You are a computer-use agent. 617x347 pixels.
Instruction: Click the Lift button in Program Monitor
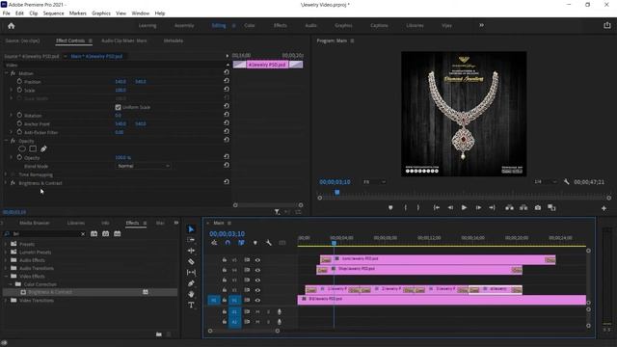pos(509,208)
